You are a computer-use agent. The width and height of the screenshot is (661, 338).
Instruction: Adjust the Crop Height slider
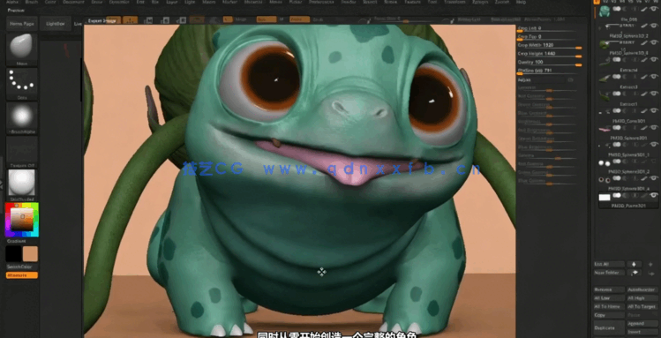tap(550, 54)
